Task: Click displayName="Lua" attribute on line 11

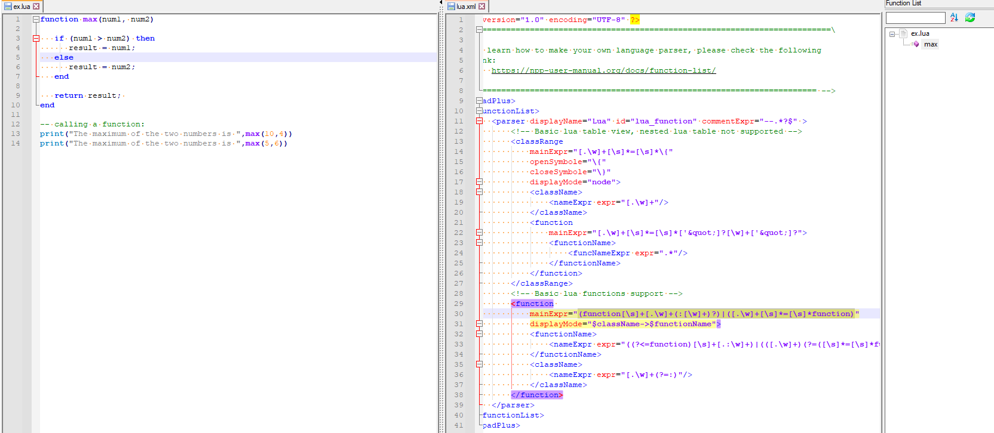Action: tap(570, 121)
